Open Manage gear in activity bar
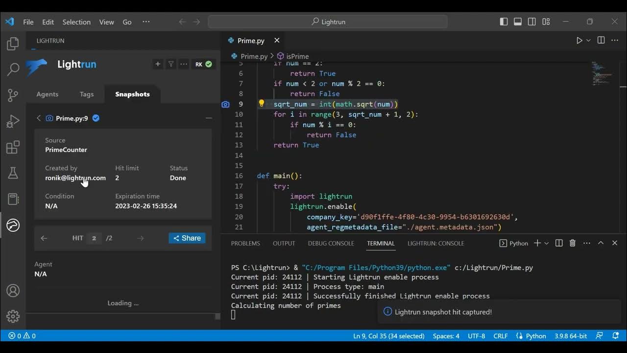 [x=13, y=316]
